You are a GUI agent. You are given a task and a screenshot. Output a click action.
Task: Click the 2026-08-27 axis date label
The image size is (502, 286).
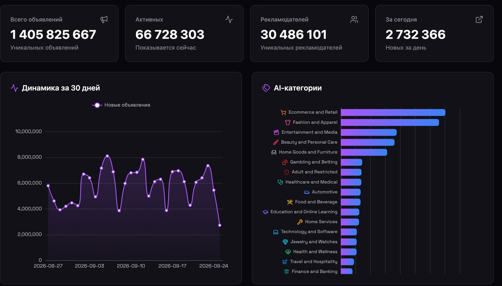point(48,266)
